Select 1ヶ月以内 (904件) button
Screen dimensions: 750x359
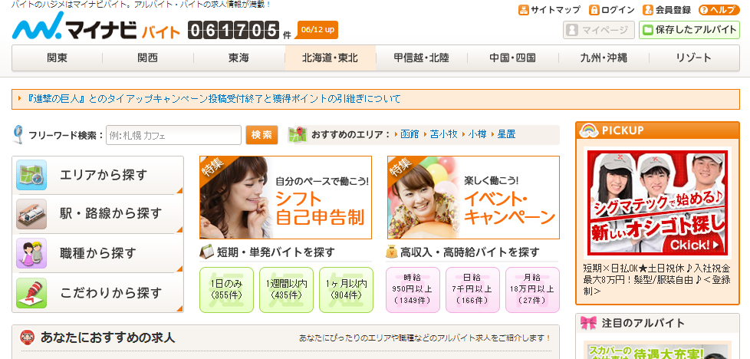(x=347, y=290)
